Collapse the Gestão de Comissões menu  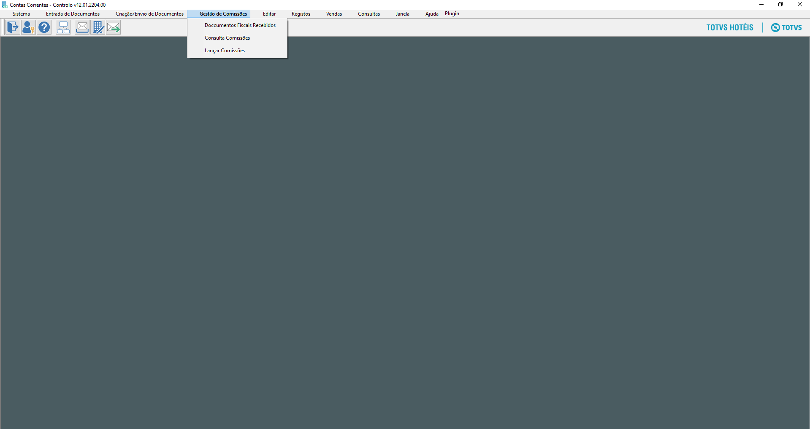(223, 14)
